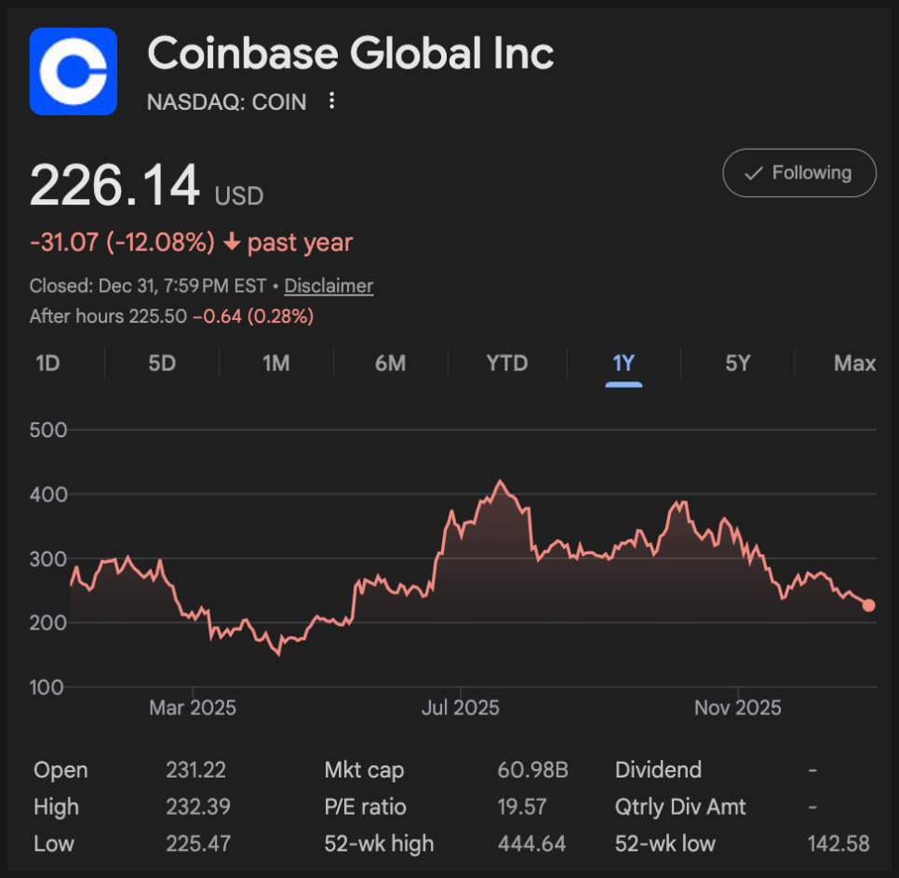Click the Mkt cap value 60.98B
Image resolution: width=899 pixels, height=878 pixels.
pyautogui.click(x=532, y=770)
